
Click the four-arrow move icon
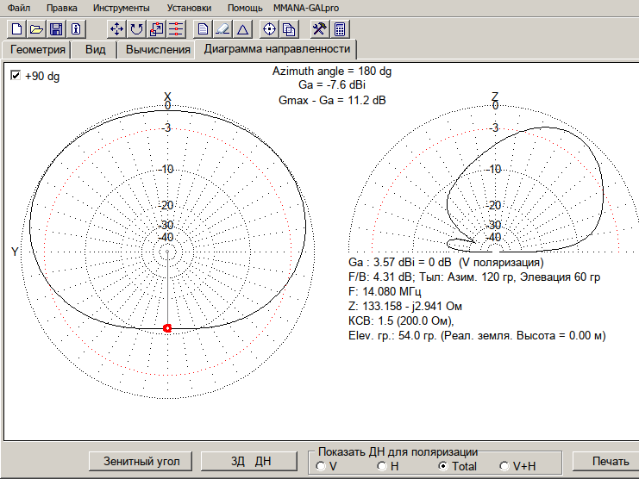[117, 28]
